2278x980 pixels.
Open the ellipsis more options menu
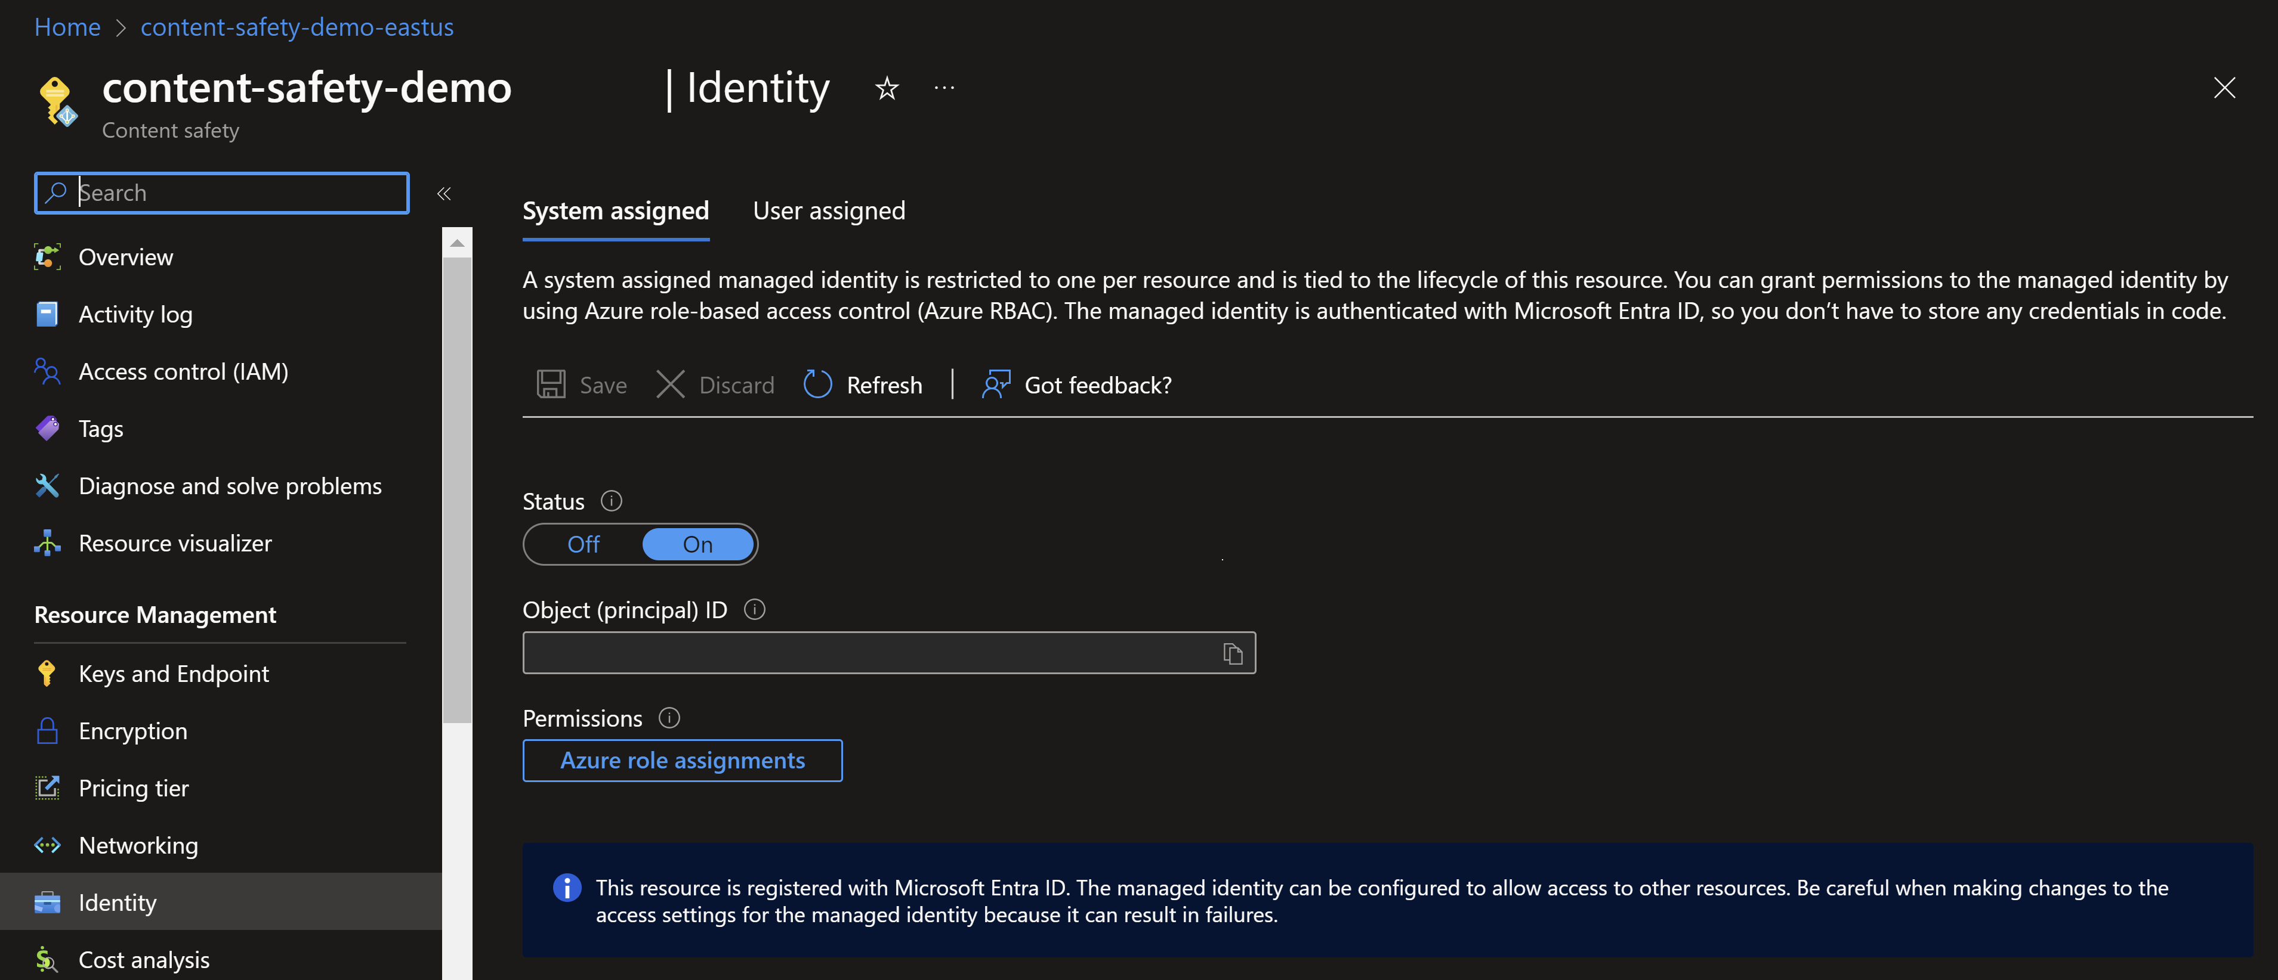point(943,88)
